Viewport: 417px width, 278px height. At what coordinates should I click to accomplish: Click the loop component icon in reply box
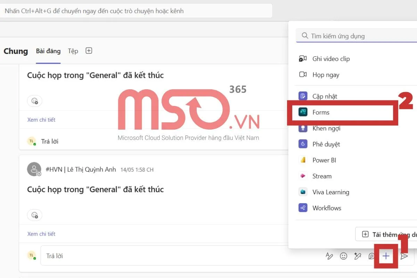(371, 256)
